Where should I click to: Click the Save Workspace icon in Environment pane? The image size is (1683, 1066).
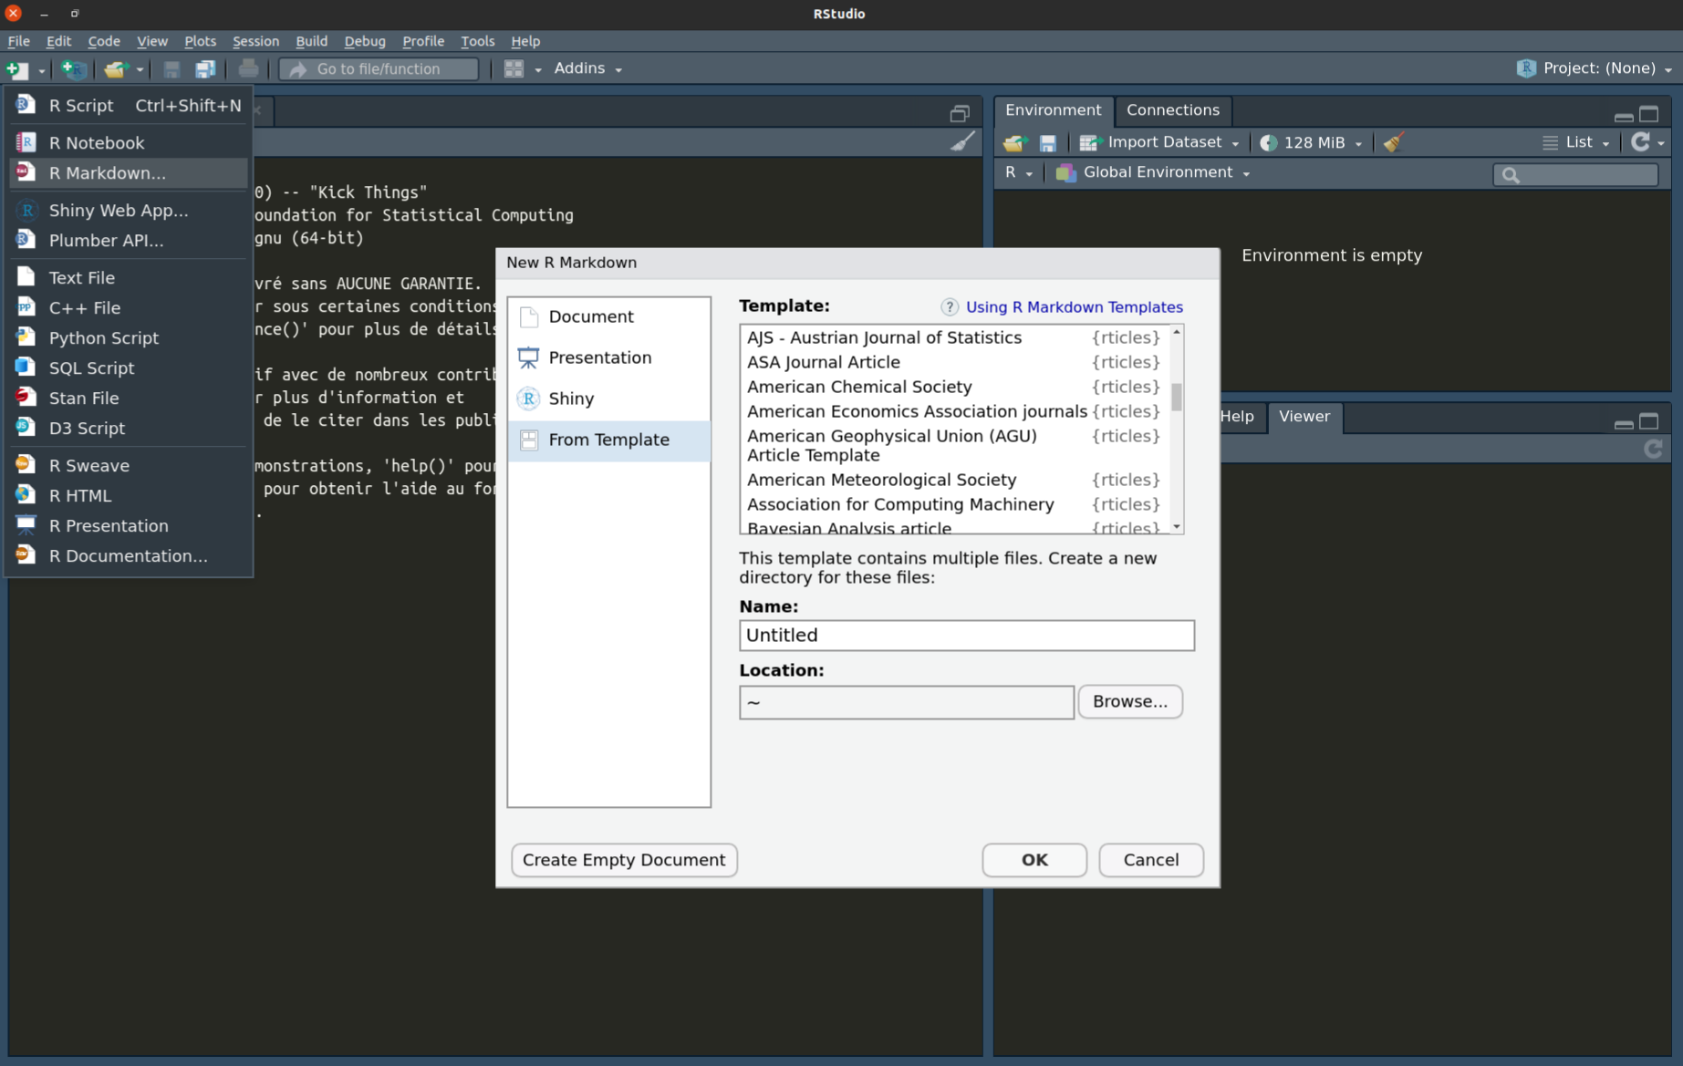pyautogui.click(x=1048, y=143)
